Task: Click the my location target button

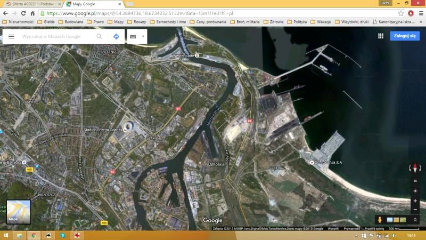Action: [x=415, y=190]
